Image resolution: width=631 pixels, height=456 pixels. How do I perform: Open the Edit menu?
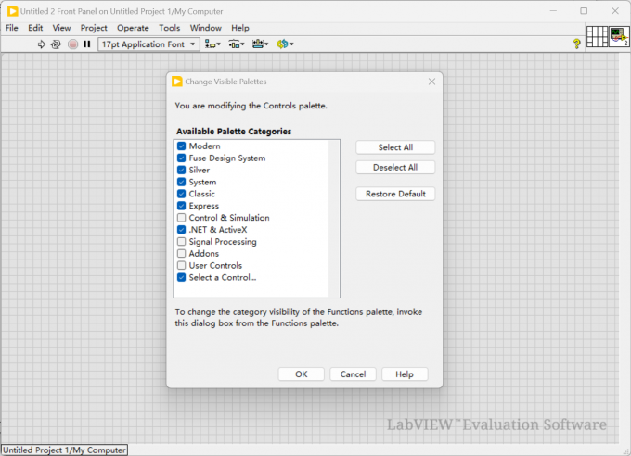point(35,28)
